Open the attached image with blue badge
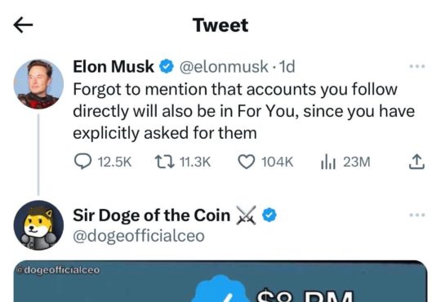The image size is (441, 302). point(220,282)
